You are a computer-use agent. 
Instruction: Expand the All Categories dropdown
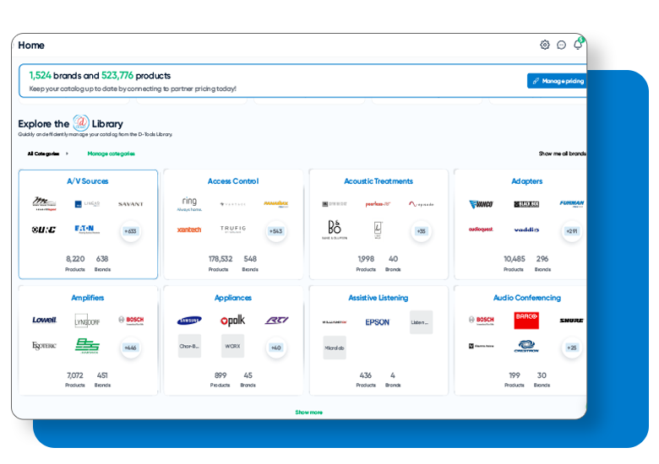pos(47,154)
